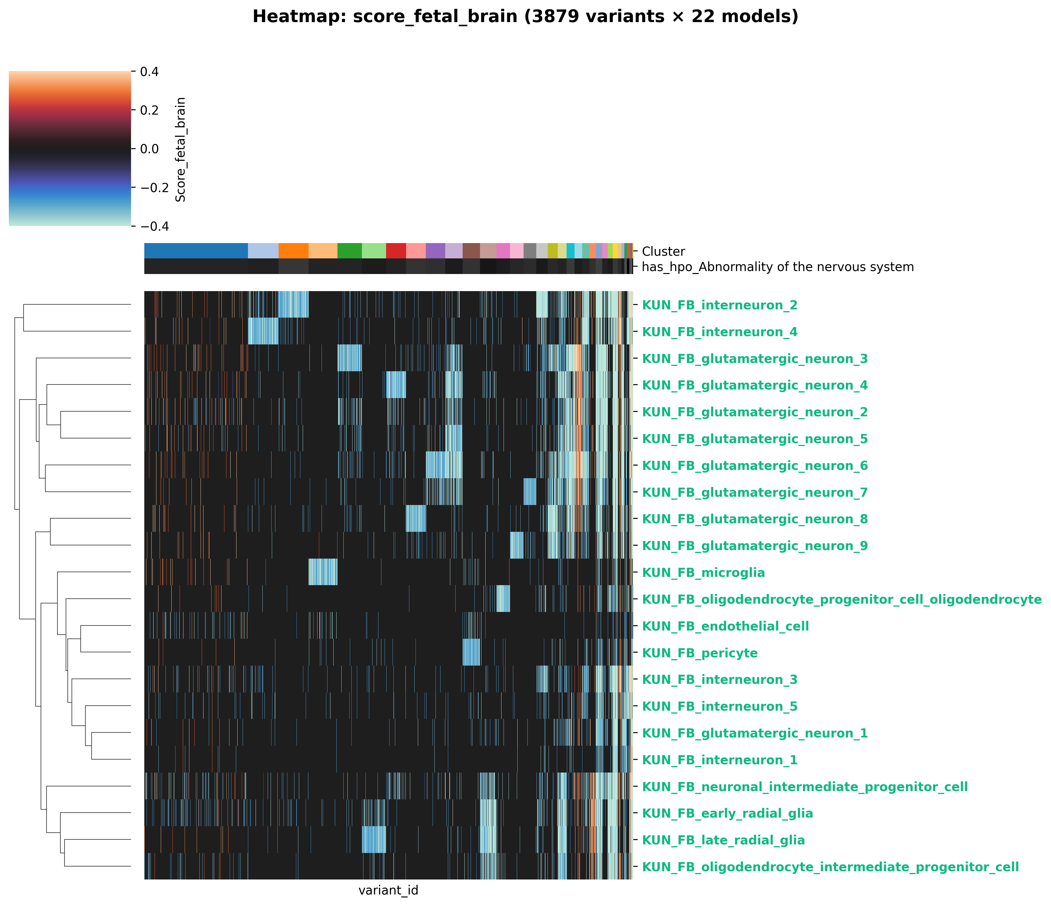The height and width of the screenshot is (906, 1051).
Task: Click the KUN_FB_microglia row label
Action: coord(703,573)
